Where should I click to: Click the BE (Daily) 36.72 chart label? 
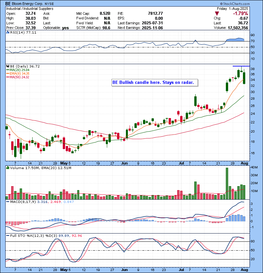point(25,66)
